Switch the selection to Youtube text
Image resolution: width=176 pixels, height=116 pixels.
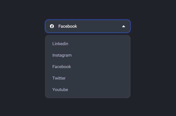pyautogui.click(x=60, y=90)
